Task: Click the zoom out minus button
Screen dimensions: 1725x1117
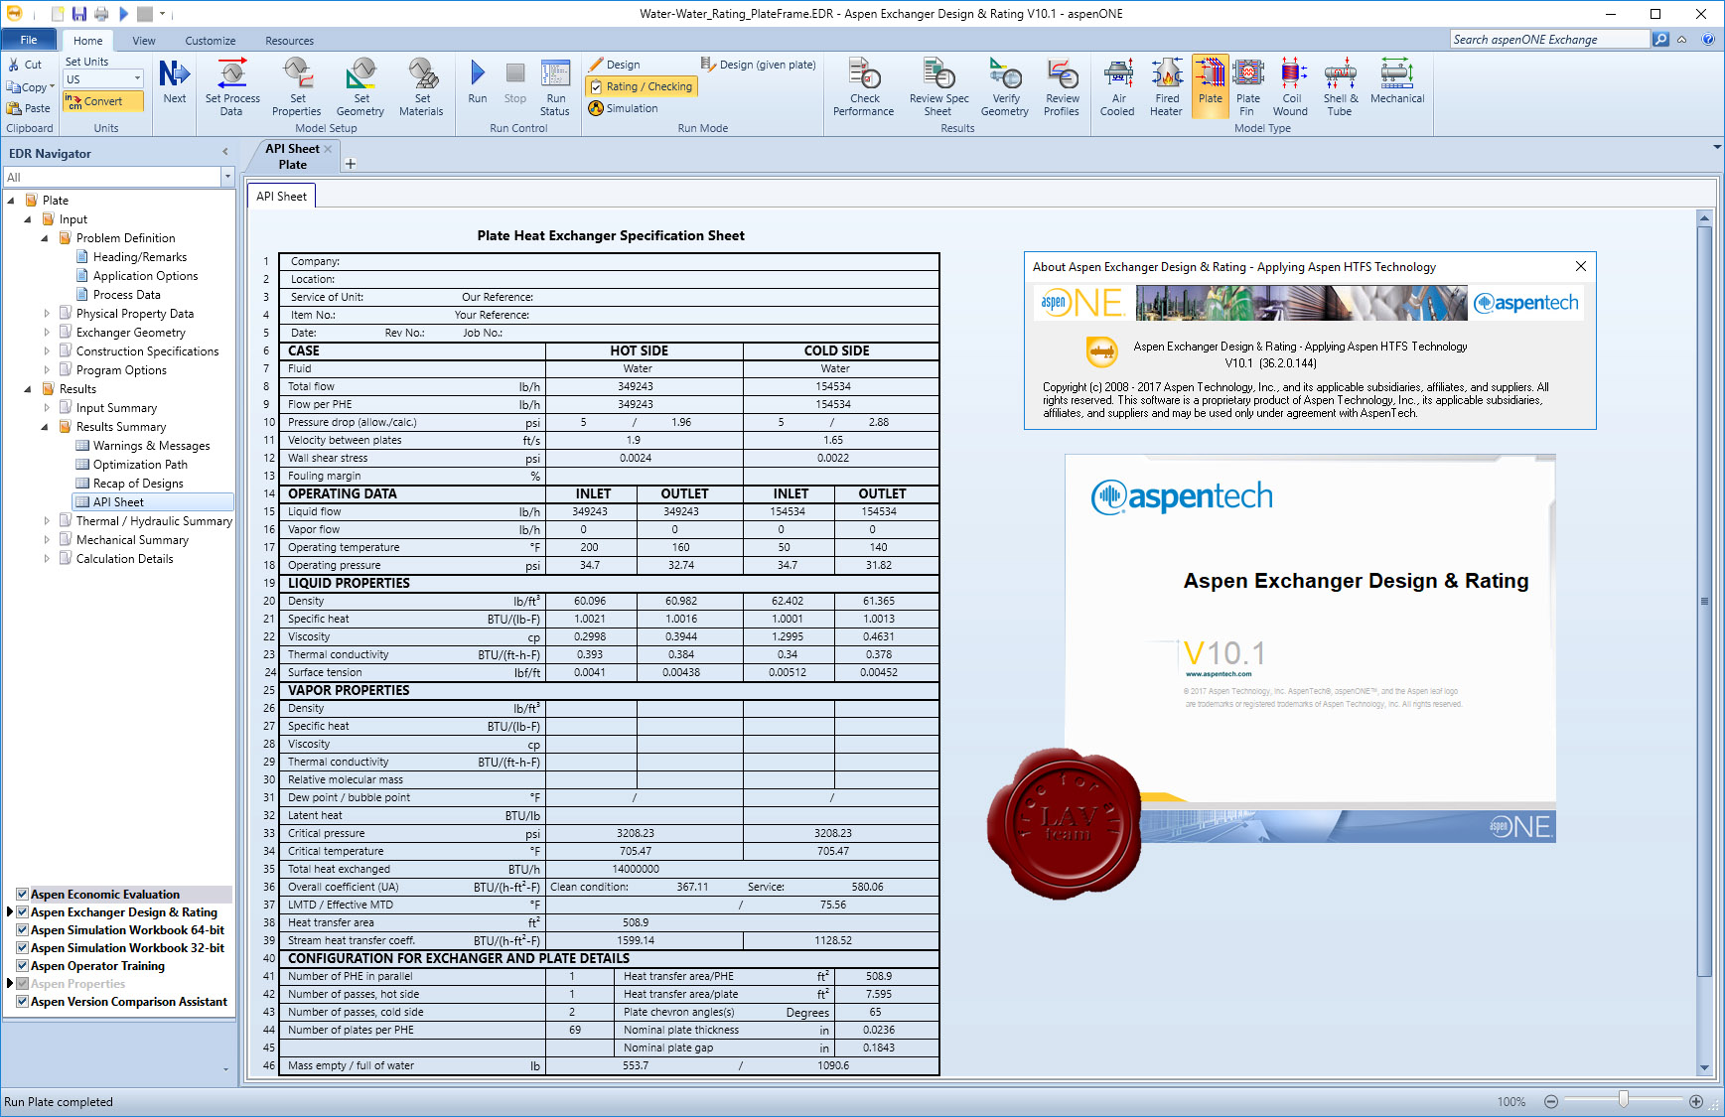Action: click(1551, 1101)
